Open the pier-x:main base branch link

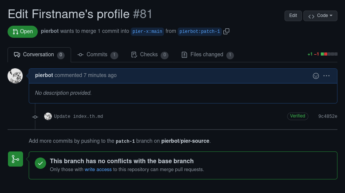147,31
